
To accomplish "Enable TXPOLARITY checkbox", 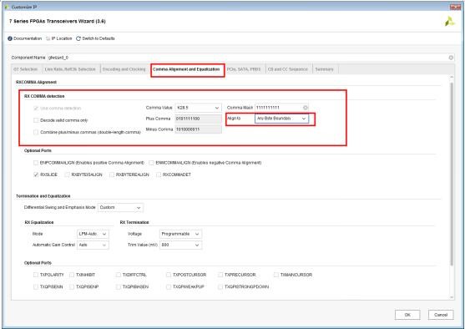I will coord(36,275).
